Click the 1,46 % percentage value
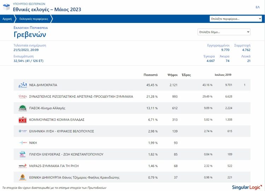The image size is (265, 191). click(153, 166)
